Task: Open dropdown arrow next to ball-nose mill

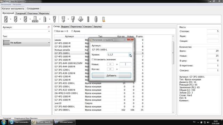Action: 30,19
